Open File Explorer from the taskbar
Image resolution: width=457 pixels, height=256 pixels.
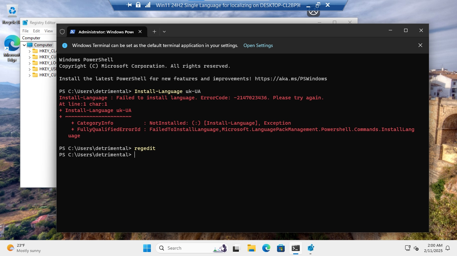tap(251, 248)
